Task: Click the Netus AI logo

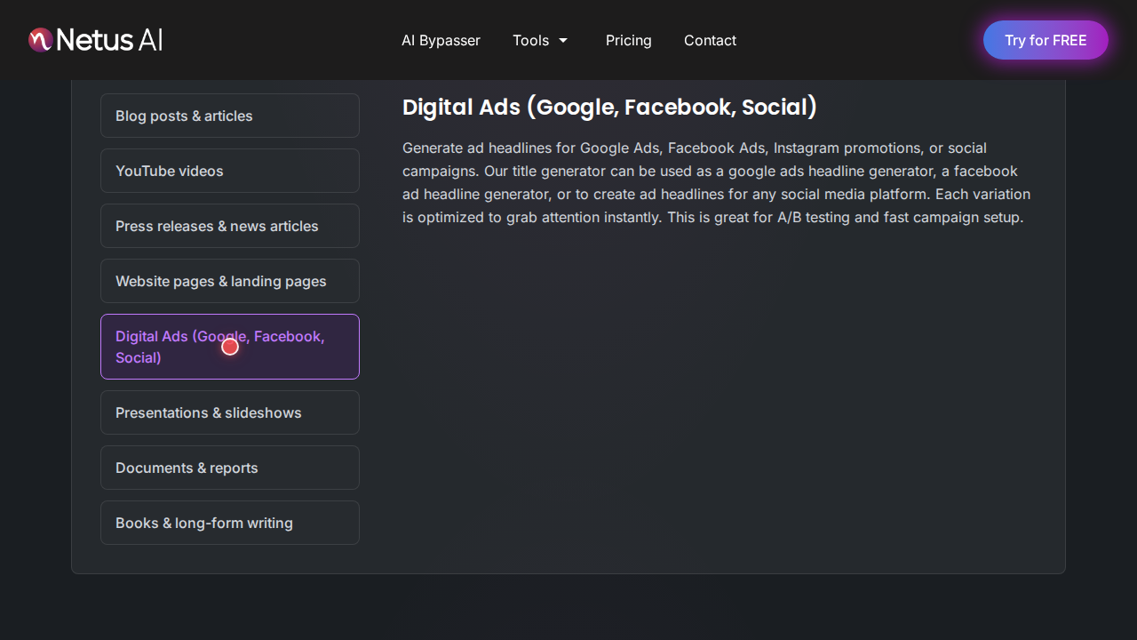Action: [x=95, y=40]
